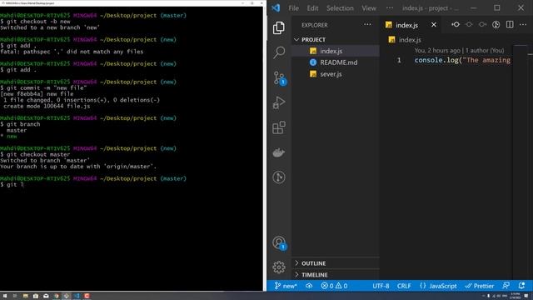Click line number 1 in the gutter
The height and width of the screenshot is (300, 533).
tap(399, 60)
